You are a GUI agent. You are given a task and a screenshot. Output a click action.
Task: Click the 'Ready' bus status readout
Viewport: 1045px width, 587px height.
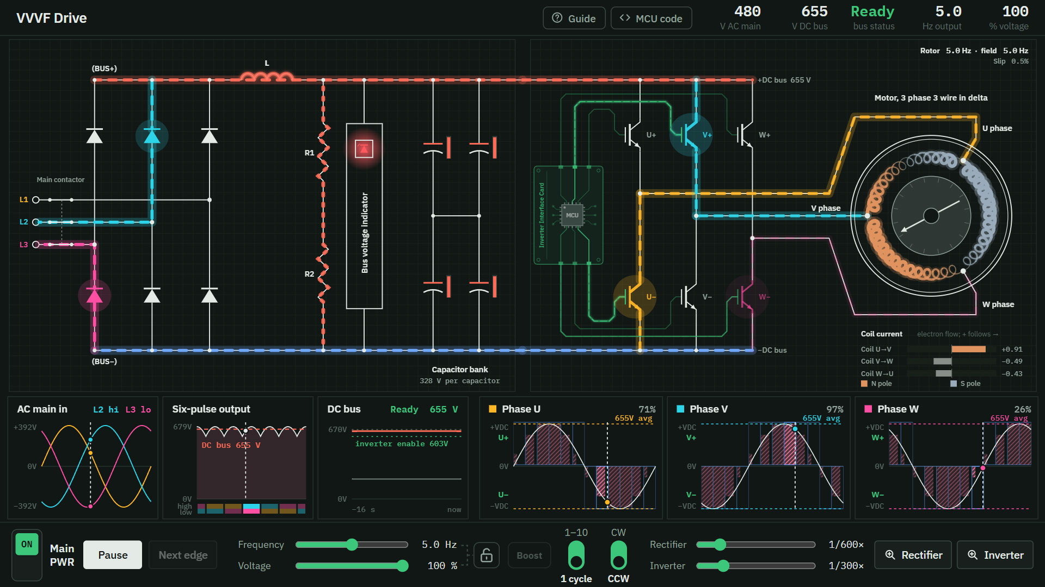pyautogui.click(x=873, y=18)
